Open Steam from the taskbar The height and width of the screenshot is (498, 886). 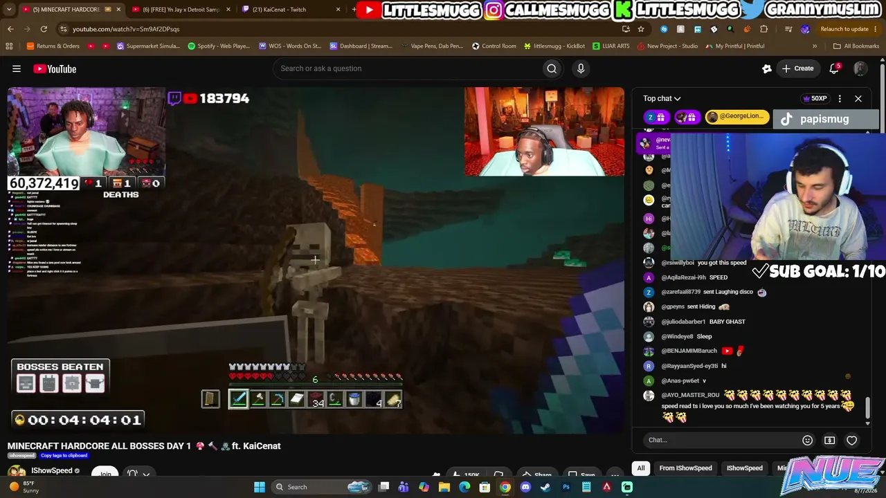pos(545,487)
